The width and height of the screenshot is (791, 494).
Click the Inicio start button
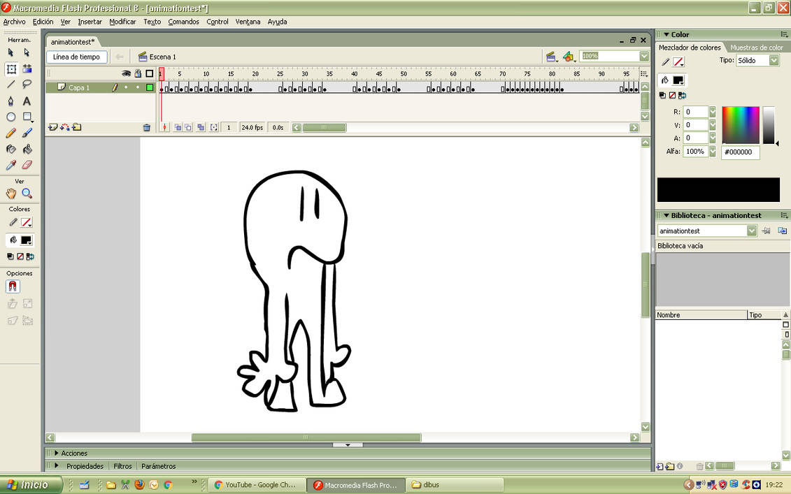click(x=30, y=485)
